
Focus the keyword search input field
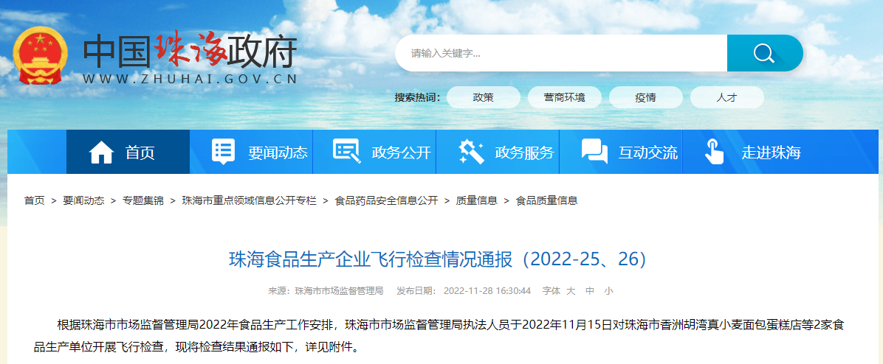(561, 53)
